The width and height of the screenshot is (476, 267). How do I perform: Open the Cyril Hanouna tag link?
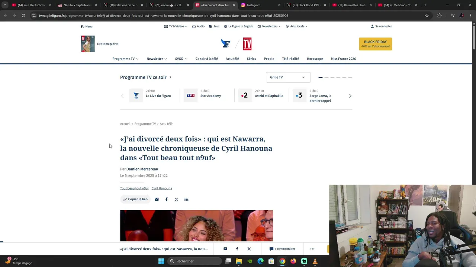(x=162, y=188)
